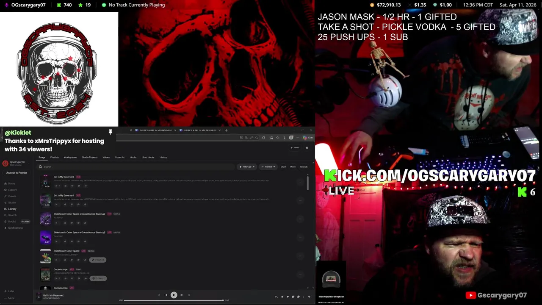Click Published on the 2:27 Goosebumps song

pyautogui.click(x=98, y=278)
